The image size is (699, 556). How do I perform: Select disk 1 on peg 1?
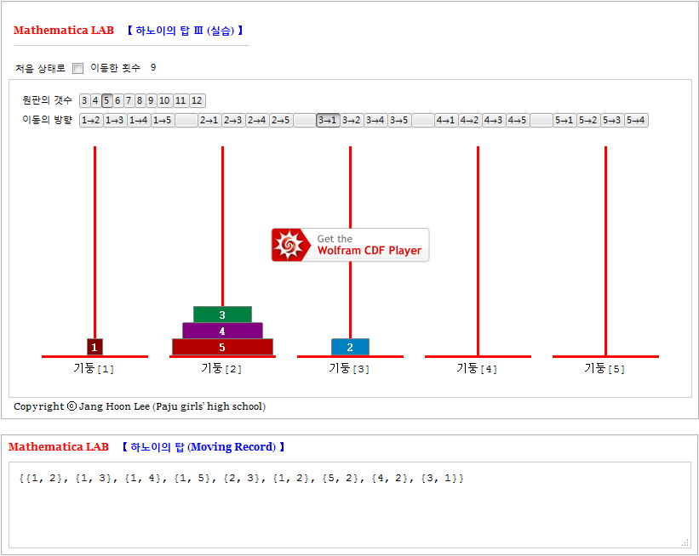[x=95, y=347]
